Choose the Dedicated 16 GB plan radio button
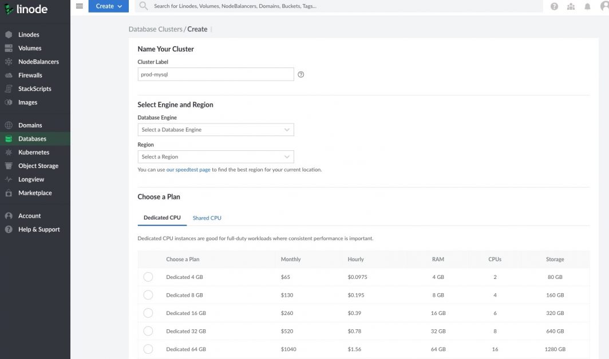Viewport: 609px width, 359px height. [148, 313]
